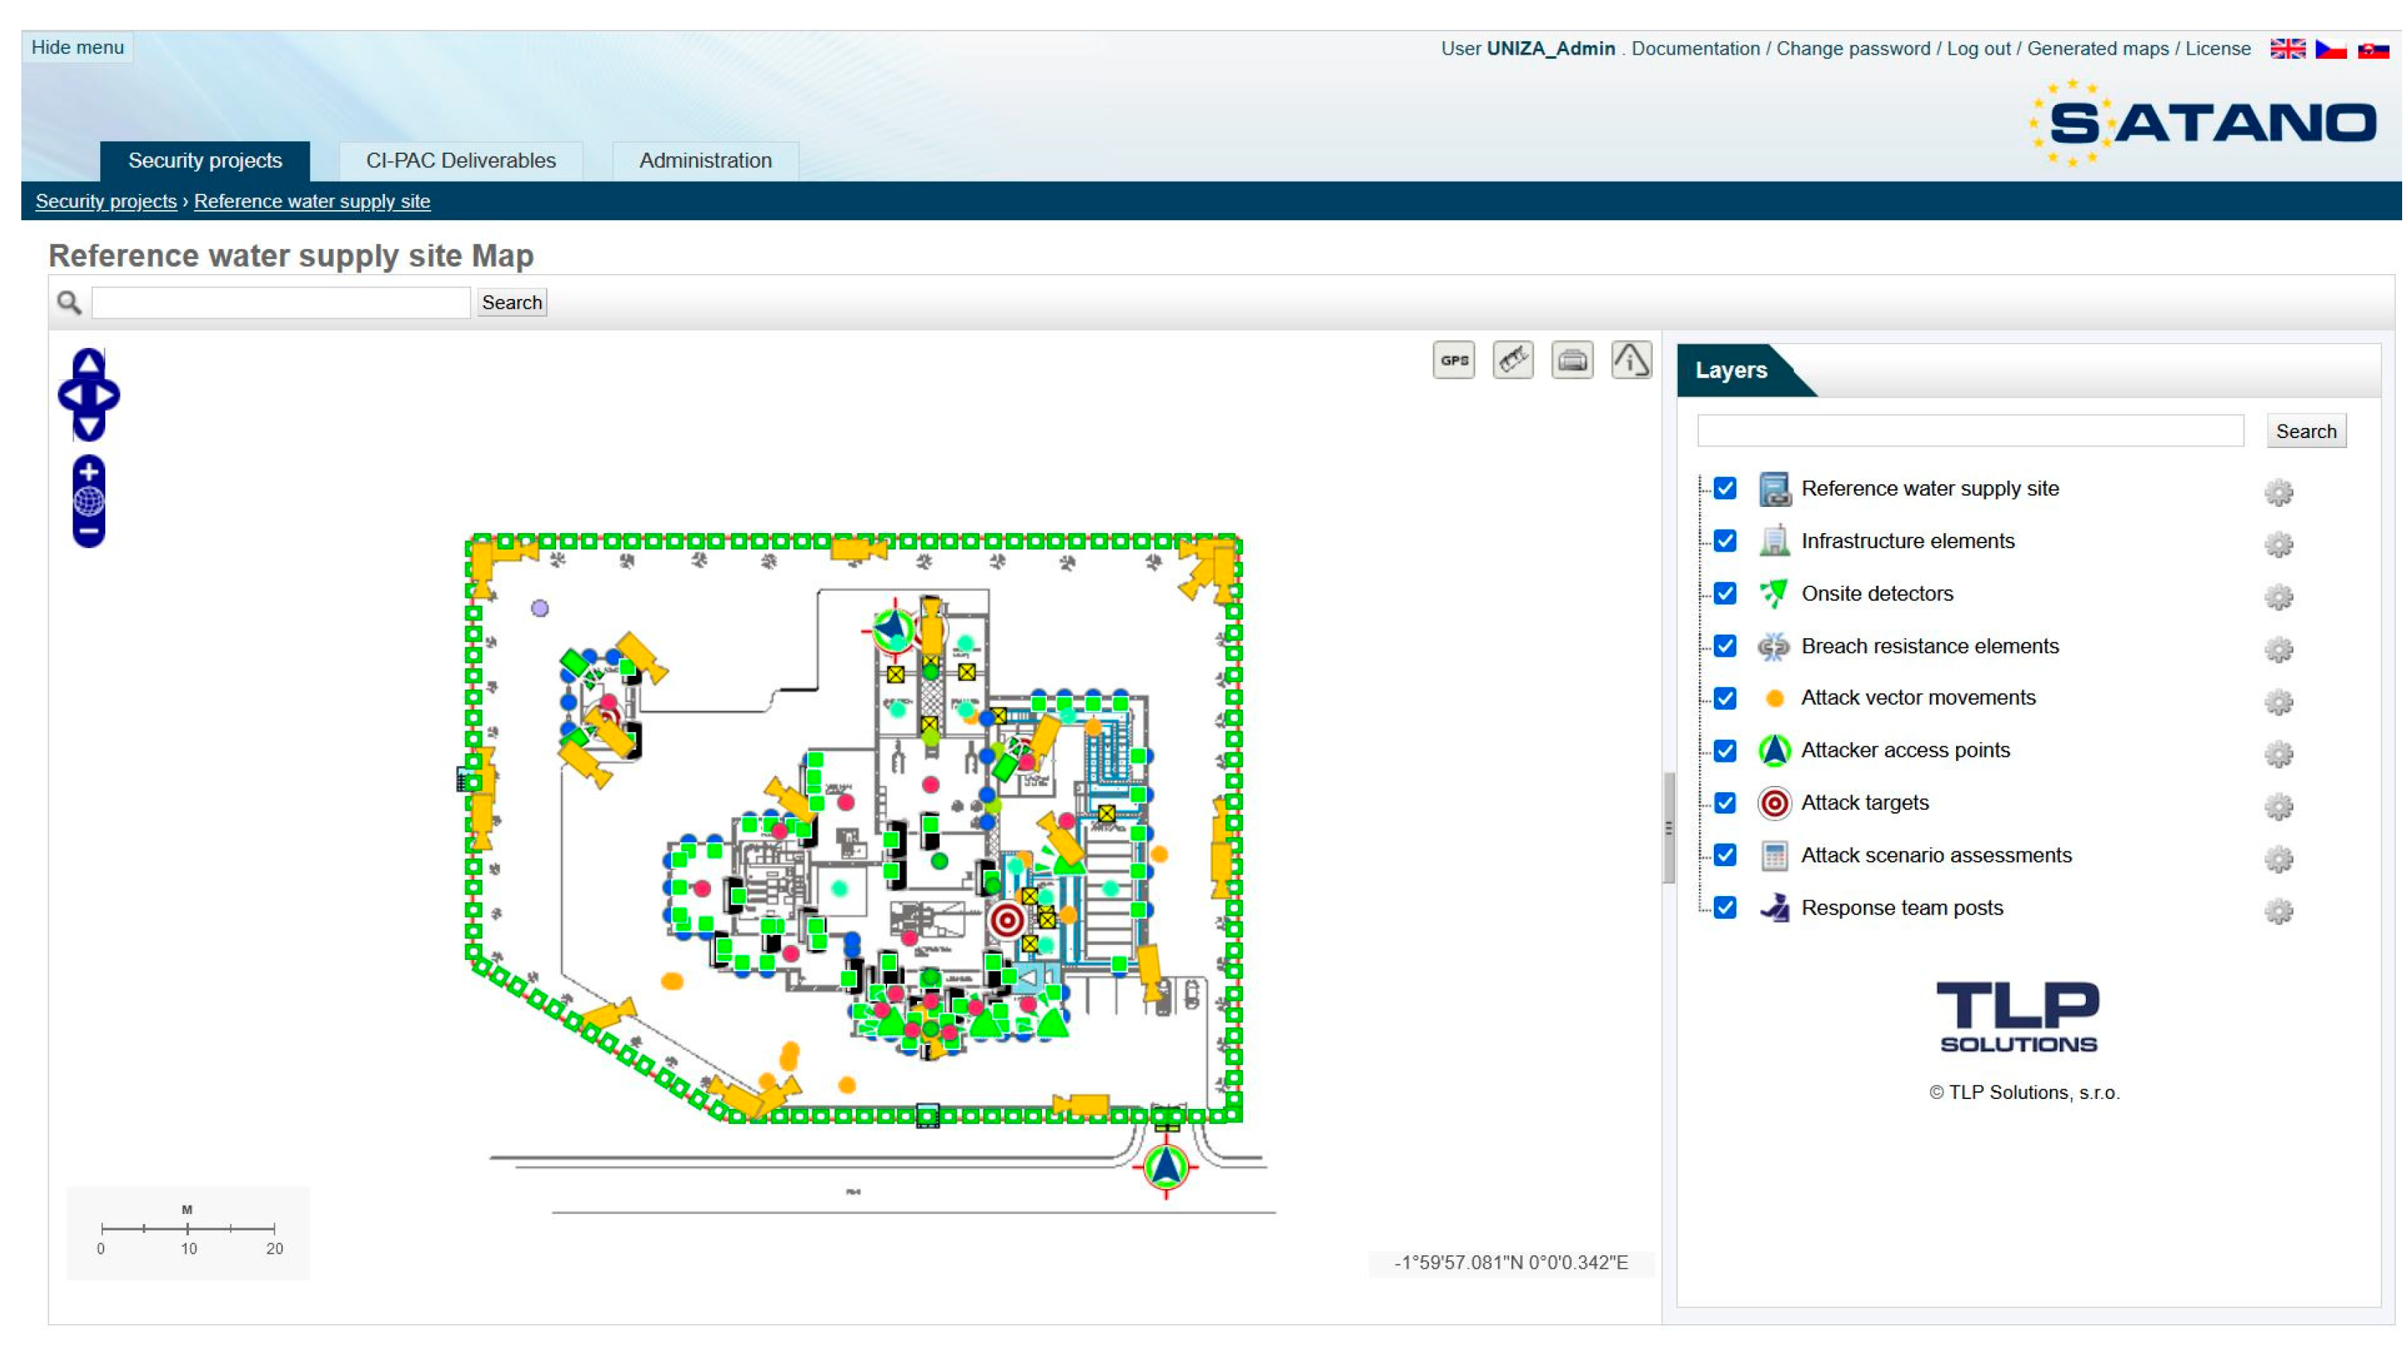This screenshot has height=1361, width=2405.
Task: Switch language using the UK flag
Action: [x=2289, y=48]
